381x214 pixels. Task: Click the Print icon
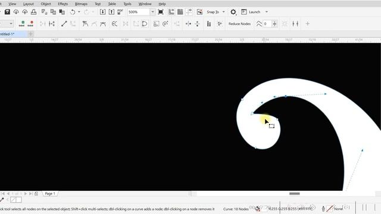[x=33, y=12]
